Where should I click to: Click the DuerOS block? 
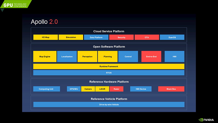pos(172,37)
